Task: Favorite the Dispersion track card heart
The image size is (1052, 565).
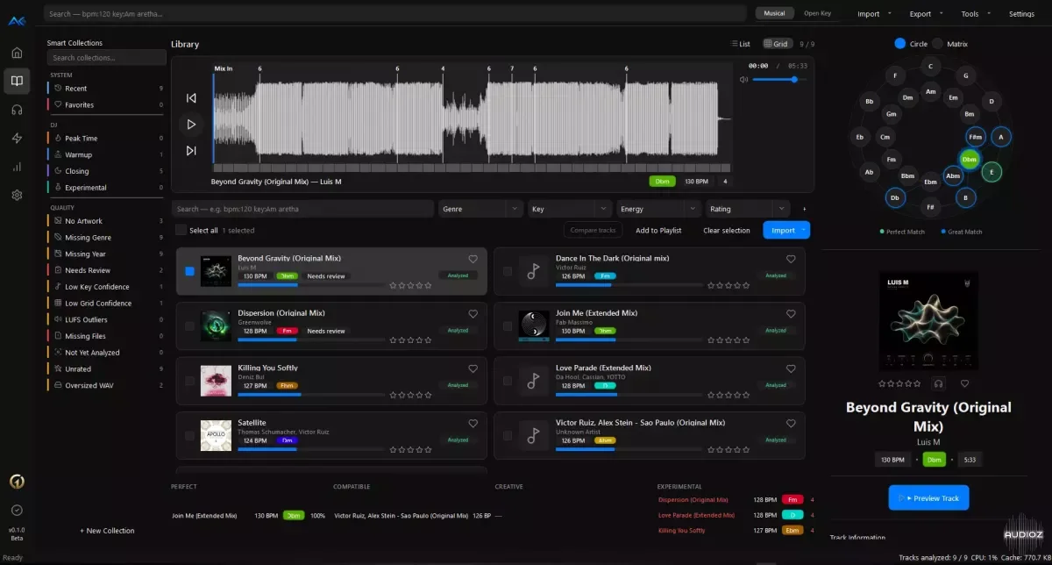Action: coord(473,313)
